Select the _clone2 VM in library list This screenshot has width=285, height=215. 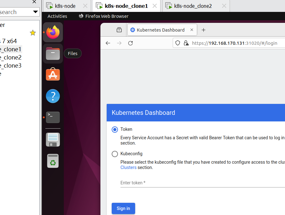(11, 57)
